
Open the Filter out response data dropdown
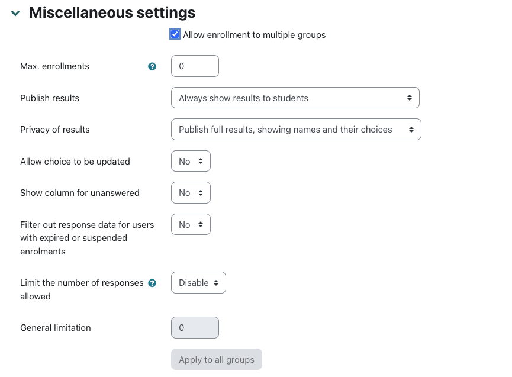tap(191, 225)
